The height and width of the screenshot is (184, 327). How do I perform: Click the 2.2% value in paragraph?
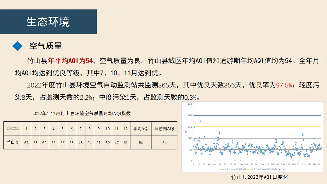tap(86, 97)
